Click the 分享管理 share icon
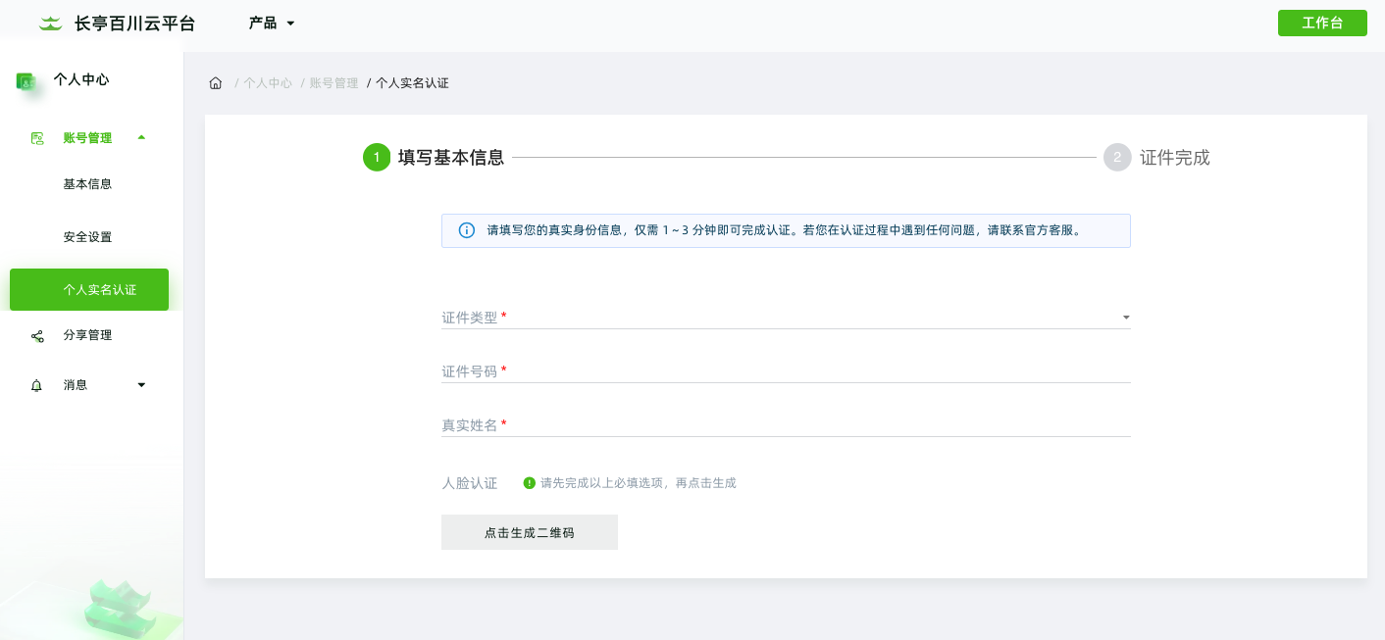This screenshot has width=1385, height=640. coord(37,335)
